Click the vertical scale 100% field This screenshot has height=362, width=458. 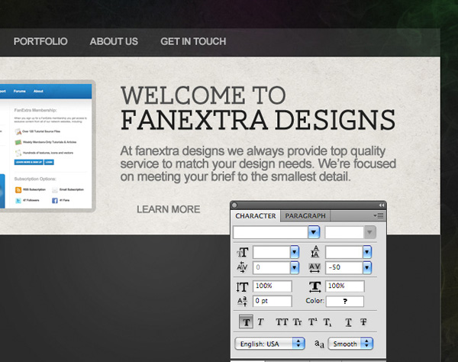[x=273, y=286]
